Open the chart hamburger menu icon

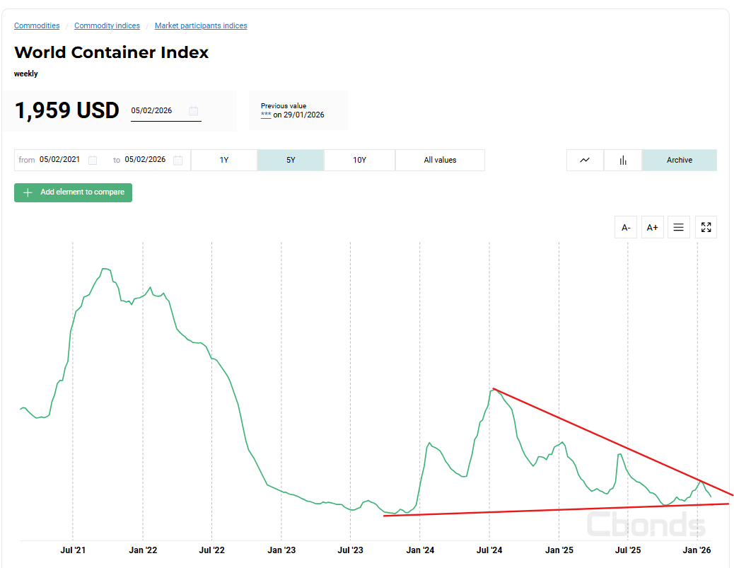click(678, 227)
